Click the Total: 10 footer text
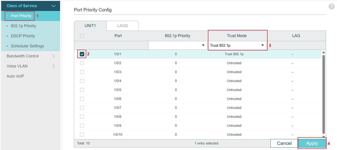 coord(83,143)
